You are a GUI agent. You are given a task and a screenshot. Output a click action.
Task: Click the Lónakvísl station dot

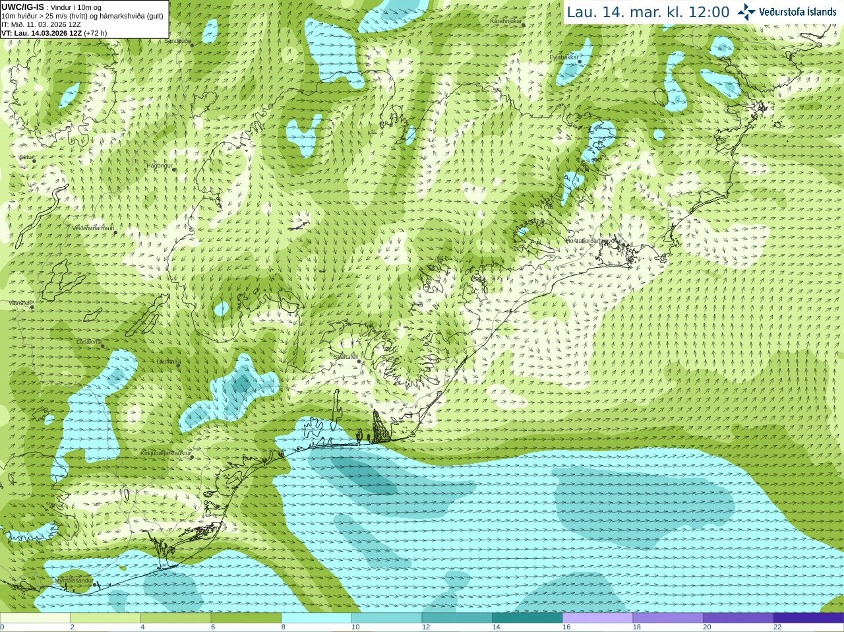click(x=102, y=346)
